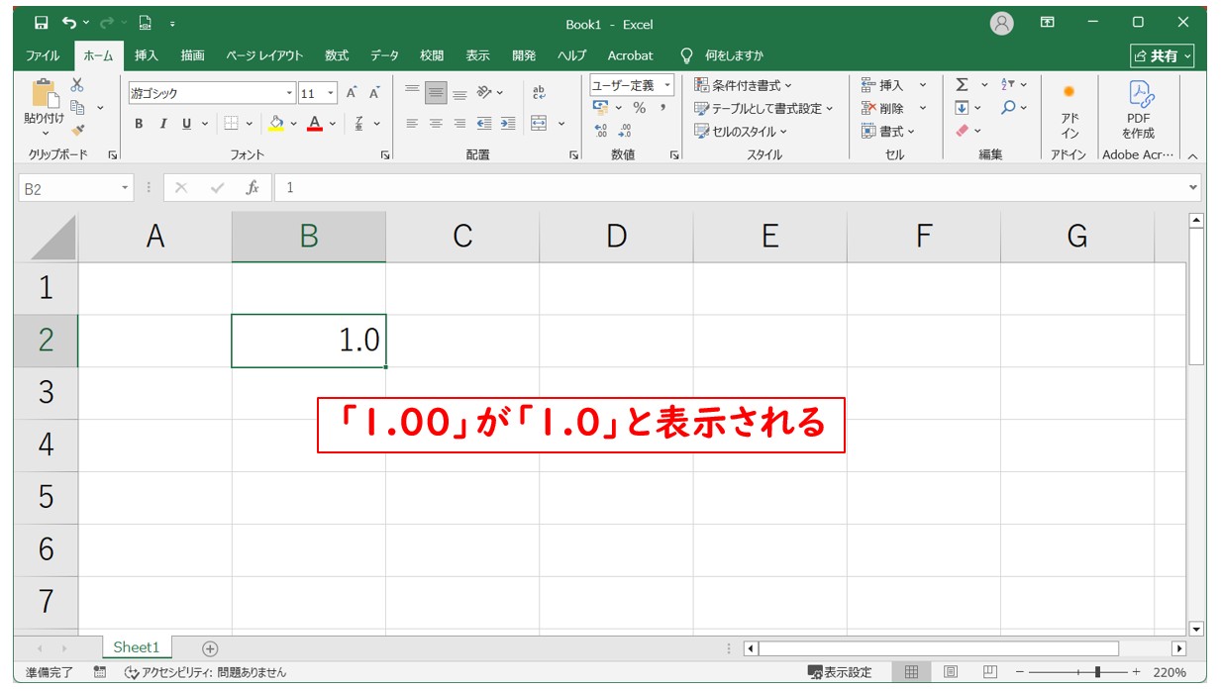
Task: Open the font size dropdown showing 11
Action: click(331, 93)
